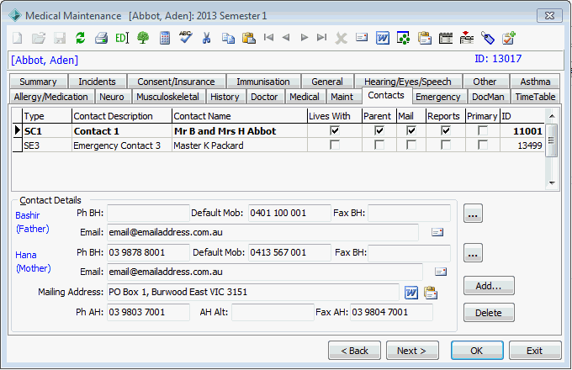Click the toolbar Word document icon

tap(382, 38)
